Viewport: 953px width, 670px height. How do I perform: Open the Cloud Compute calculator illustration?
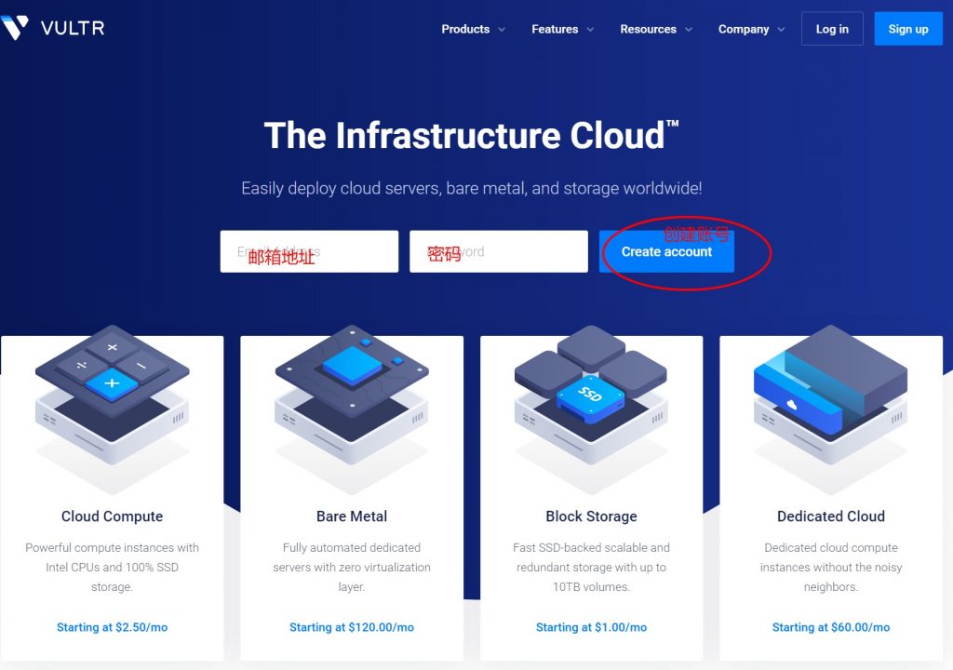[x=112, y=409]
